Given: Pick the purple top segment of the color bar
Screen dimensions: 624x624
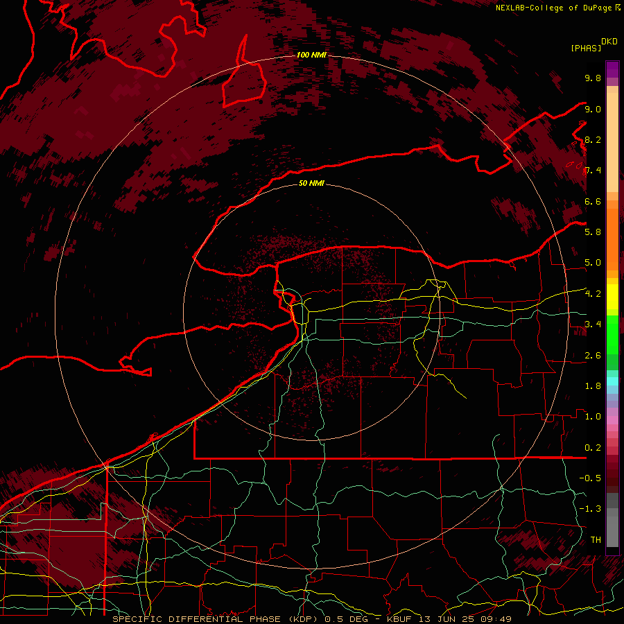Looking at the screenshot, I should click(612, 69).
